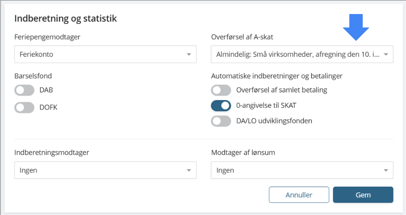Click the Indberetning og statistik heading
This screenshot has width=406, height=215.
pos(66,18)
